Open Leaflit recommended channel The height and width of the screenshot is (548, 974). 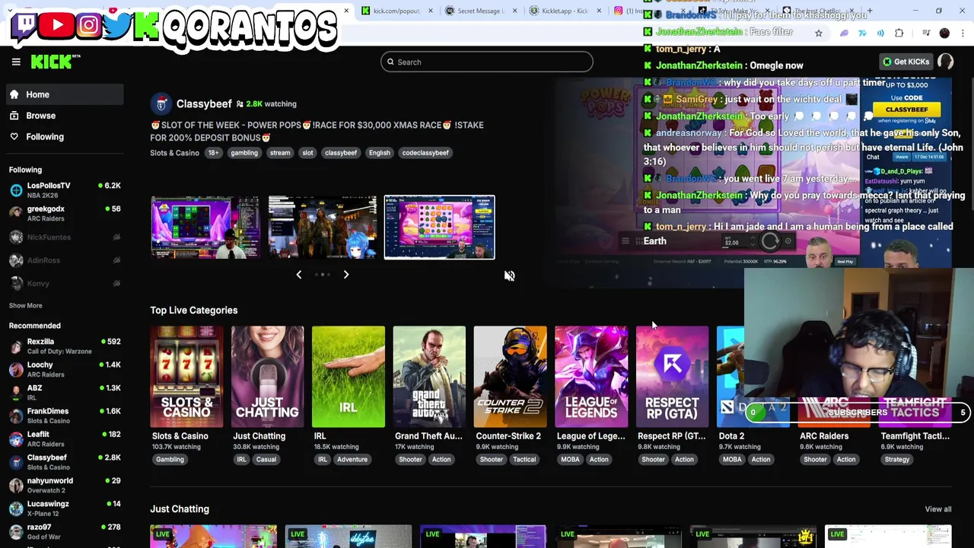pyautogui.click(x=64, y=438)
